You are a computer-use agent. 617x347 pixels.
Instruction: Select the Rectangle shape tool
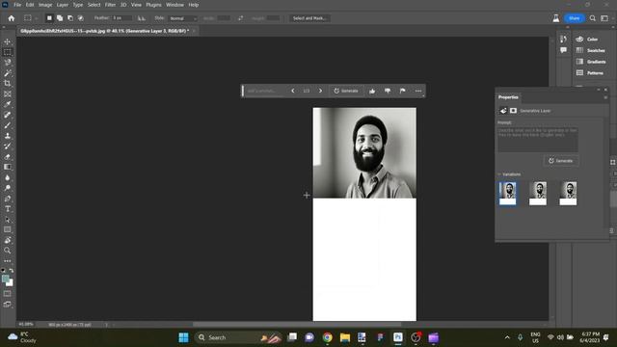click(x=8, y=229)
